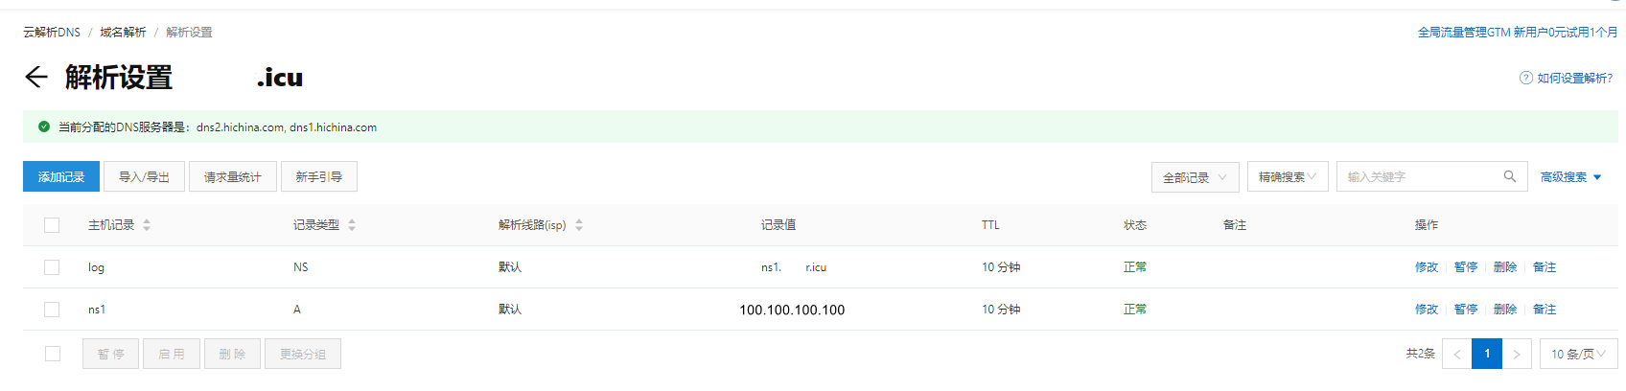Open the 10 条/页 page size dropdown
Image resolution: width=1626 pixels, height=391 pixels.
1578,354
